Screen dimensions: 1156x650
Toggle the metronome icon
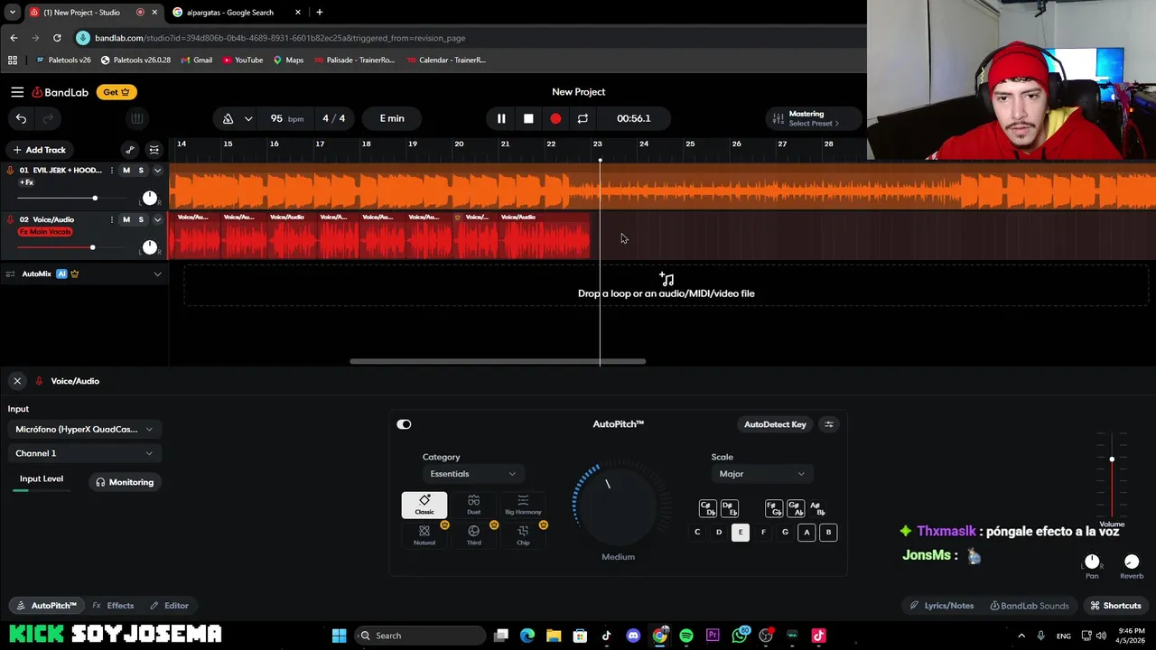(x=228, y=118)
